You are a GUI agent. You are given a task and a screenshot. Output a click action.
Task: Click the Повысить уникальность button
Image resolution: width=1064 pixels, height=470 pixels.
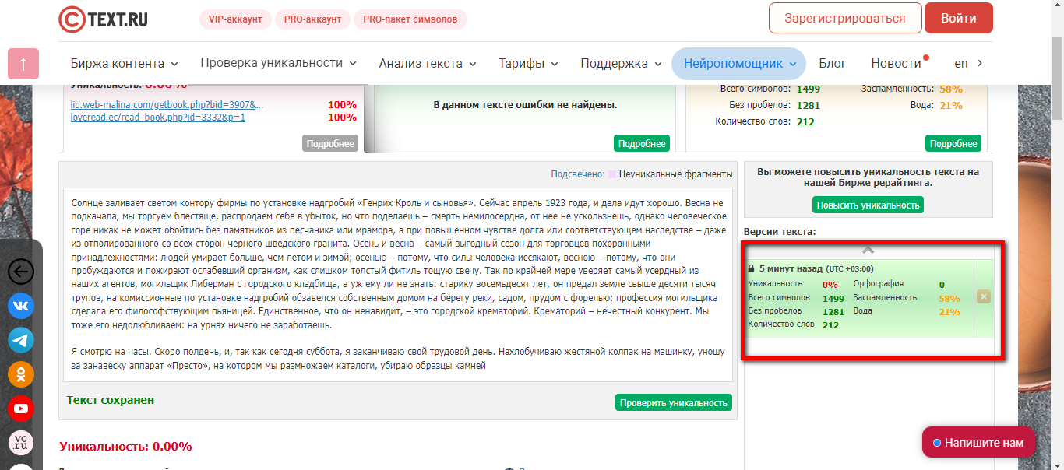coord(868,205)
